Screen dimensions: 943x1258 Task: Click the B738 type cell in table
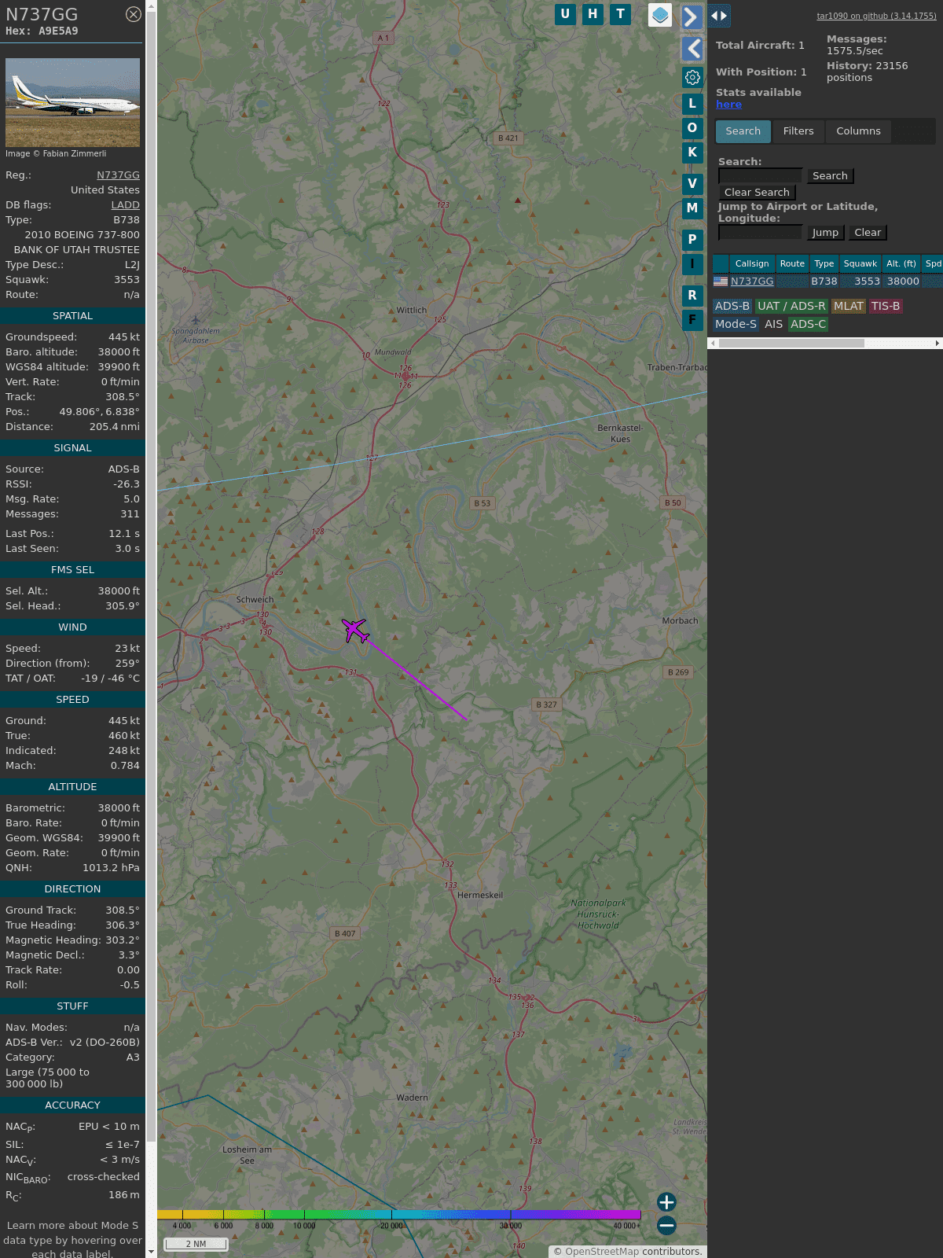(x=824, y=281)
